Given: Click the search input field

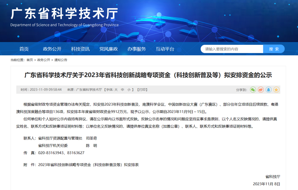Looking at the screenshot, I should [232, 49].
